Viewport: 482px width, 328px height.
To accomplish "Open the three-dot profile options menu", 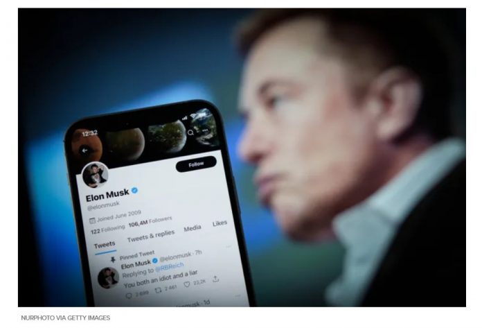I will click(205, 130).
